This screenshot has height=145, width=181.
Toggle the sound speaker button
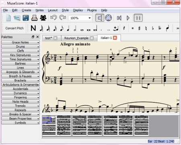[x=100, y=18]
